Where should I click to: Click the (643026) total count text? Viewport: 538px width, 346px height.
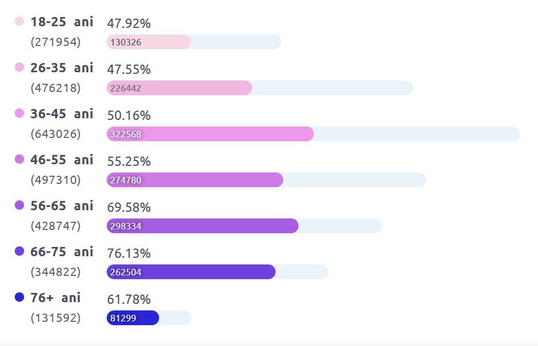56,134
